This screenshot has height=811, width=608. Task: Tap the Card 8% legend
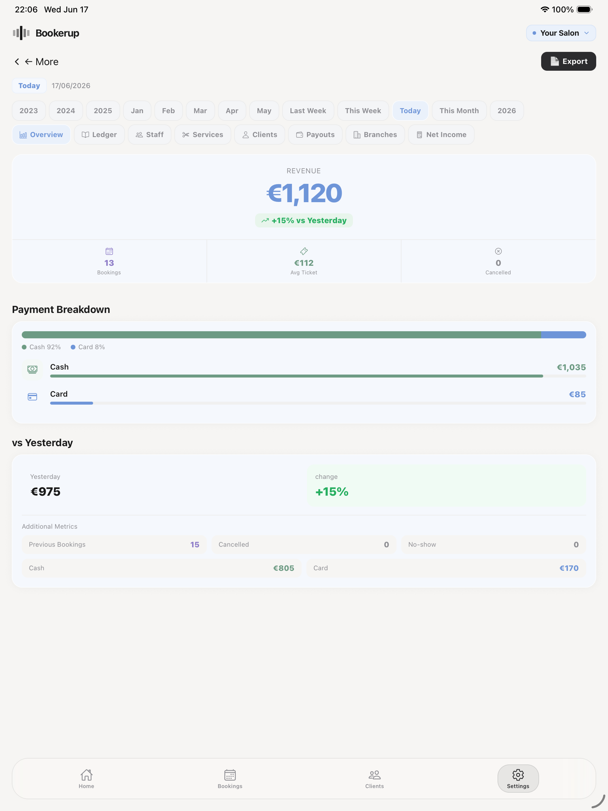(x=88, y=347)
